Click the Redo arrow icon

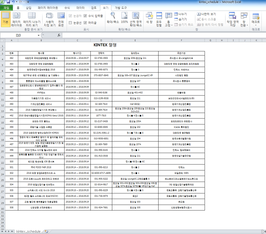click(x=21, y=2)
